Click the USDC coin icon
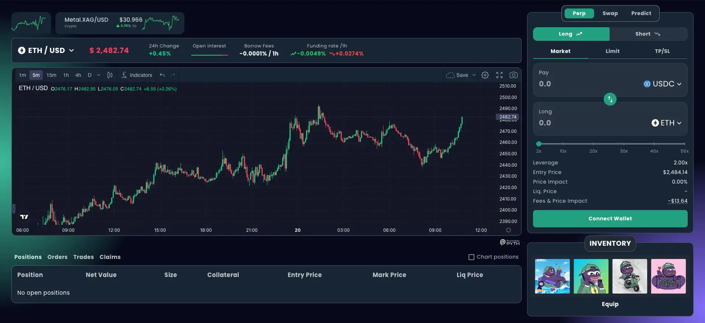The image size is (705, 323). click(x=647, y=84)
